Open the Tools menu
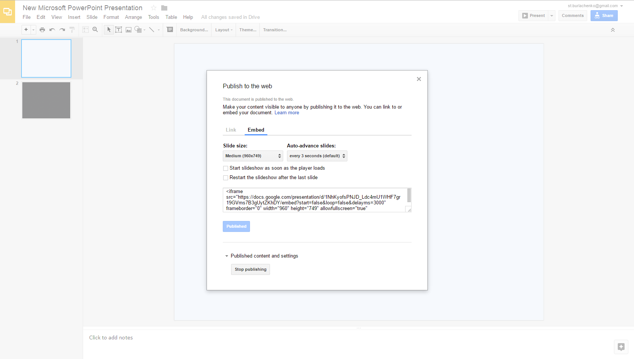The width and height of the screenshot is (634, 359). tap(153, 17)
